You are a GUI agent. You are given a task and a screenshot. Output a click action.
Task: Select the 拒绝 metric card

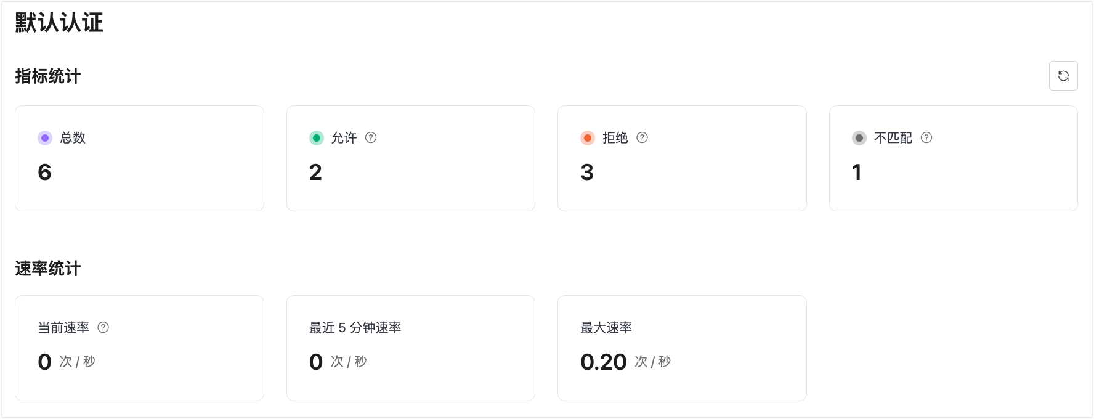(x=682, y=158)
